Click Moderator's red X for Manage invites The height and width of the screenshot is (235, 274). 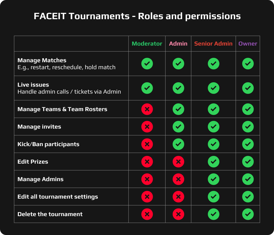click(x=147, y=126)
